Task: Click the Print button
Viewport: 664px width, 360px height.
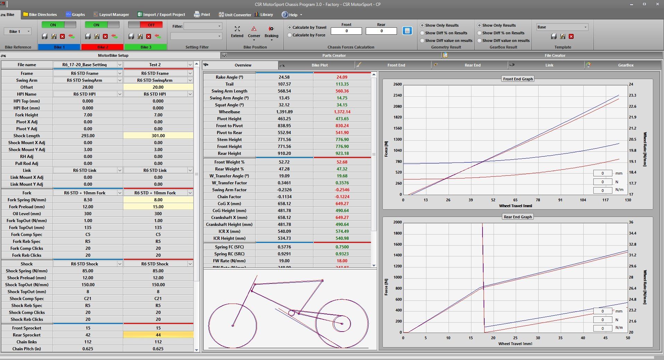Action: tap(202, 15)
